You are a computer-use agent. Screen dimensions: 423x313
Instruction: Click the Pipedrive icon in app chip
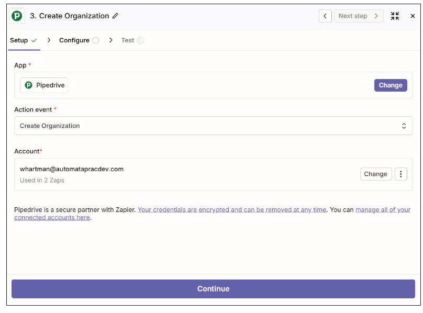pyautogui.click(x=29, y=85)
